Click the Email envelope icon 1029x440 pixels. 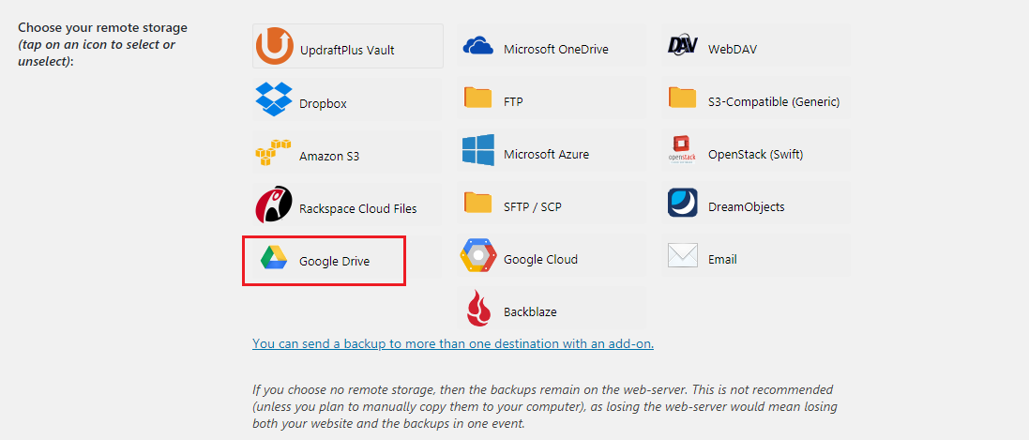coord(683,255)
